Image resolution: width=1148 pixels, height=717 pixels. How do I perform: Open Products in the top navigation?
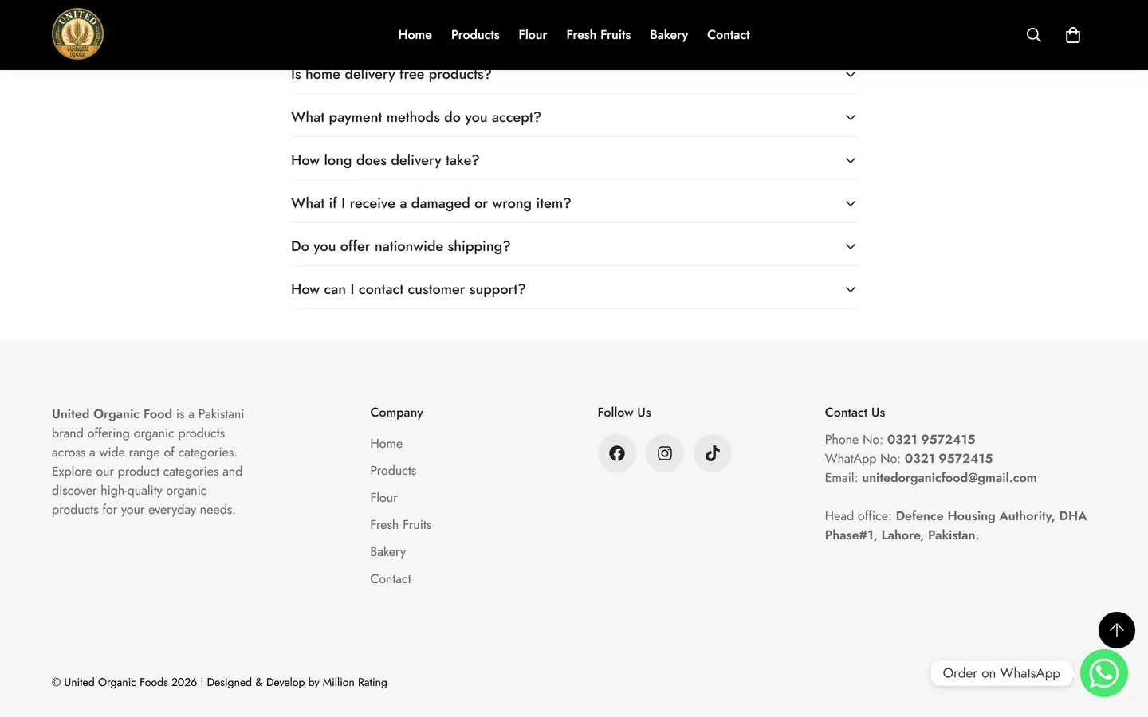click(475, 35)
